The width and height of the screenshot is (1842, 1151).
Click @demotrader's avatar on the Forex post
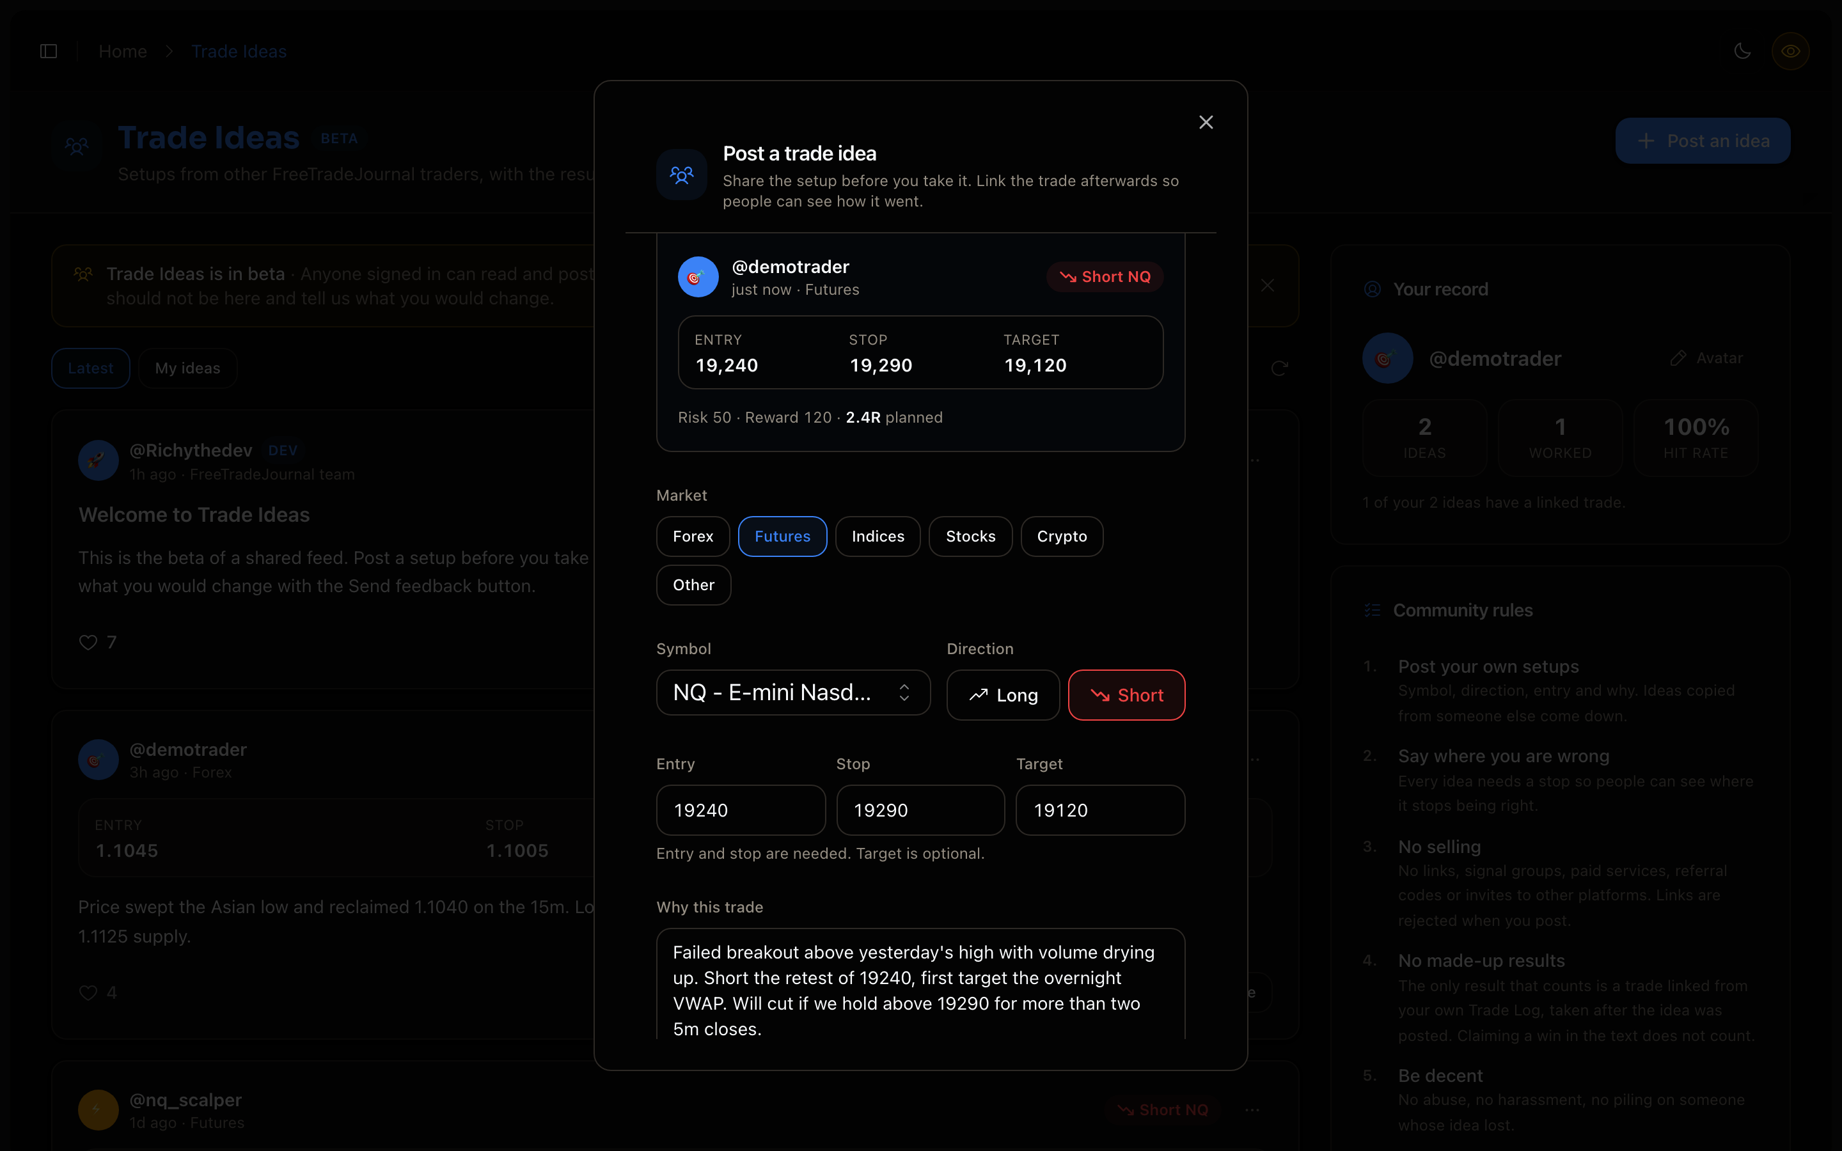coord(98,760)
